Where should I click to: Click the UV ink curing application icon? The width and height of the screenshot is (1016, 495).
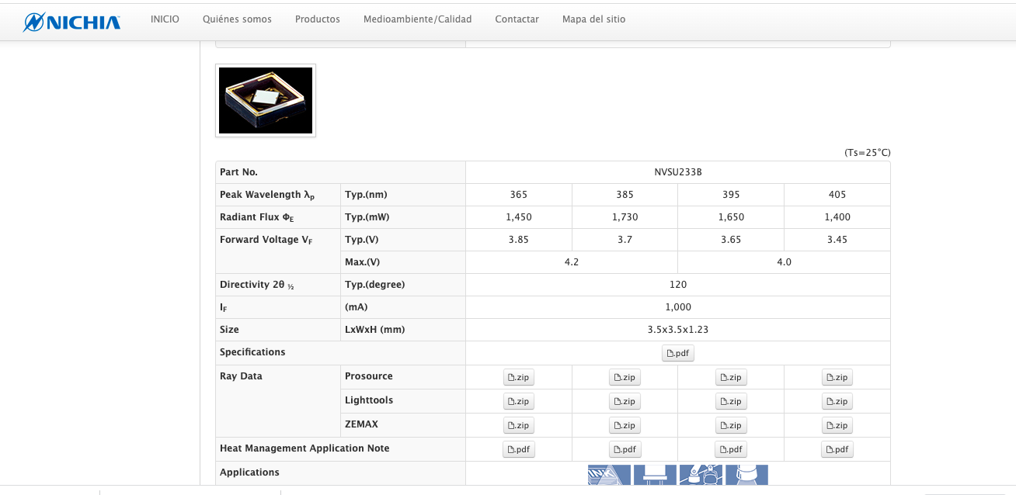[609, 475]
